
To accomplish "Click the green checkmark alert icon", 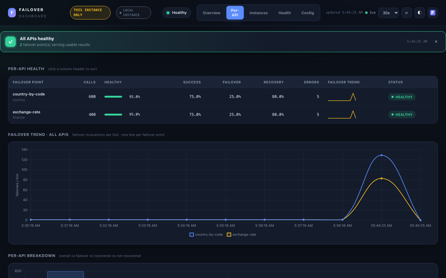I will pyautogui.click(x=11, y=42).
